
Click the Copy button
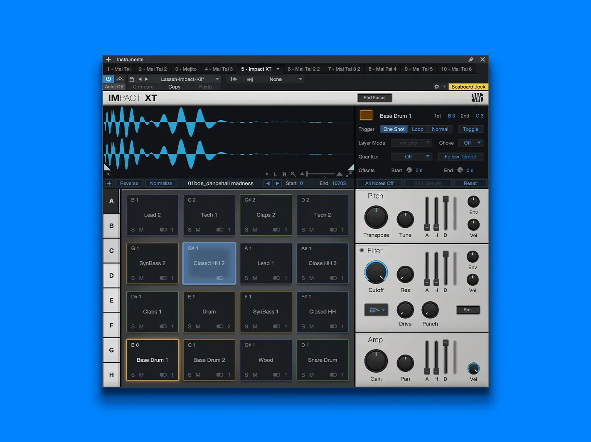(x=174, y=87)
